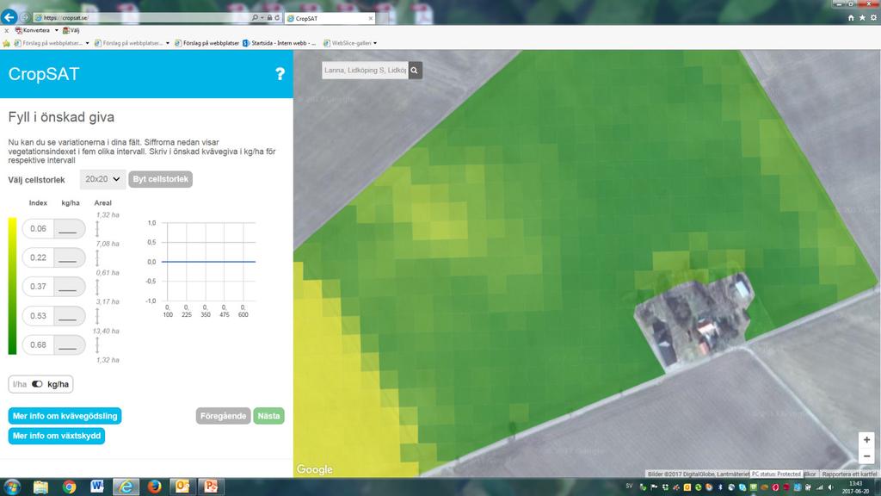Image resolution: width=881 pixels, height=496 pixels.
Task: Click the CropSAT title in blue header
Action: [44, 74]
